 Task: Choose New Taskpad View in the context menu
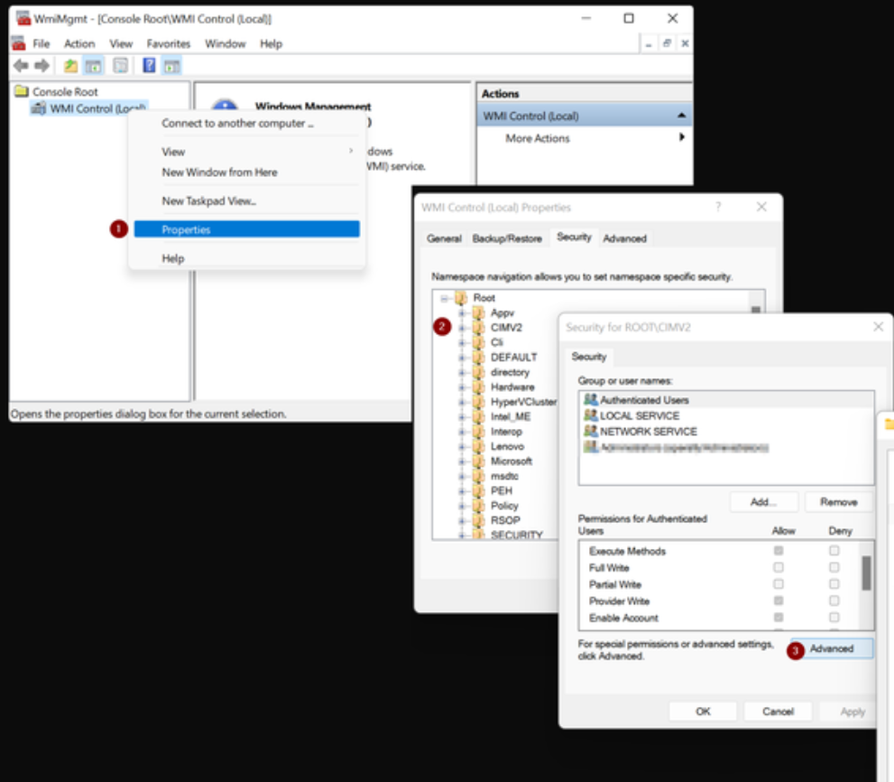[247, 201]
